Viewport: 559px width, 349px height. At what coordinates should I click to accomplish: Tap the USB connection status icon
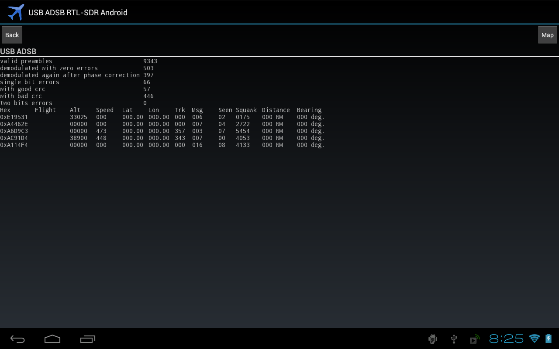(454, 339)
